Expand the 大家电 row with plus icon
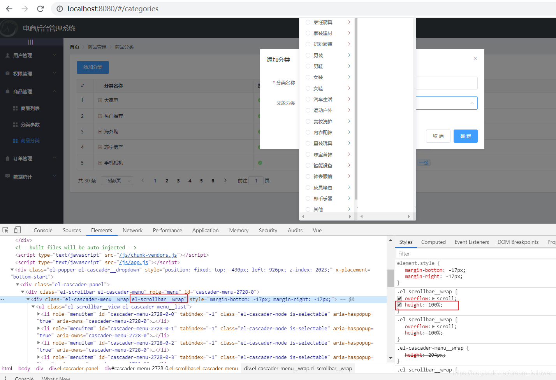This screenshot has width=556, height=380. (100, 100)
